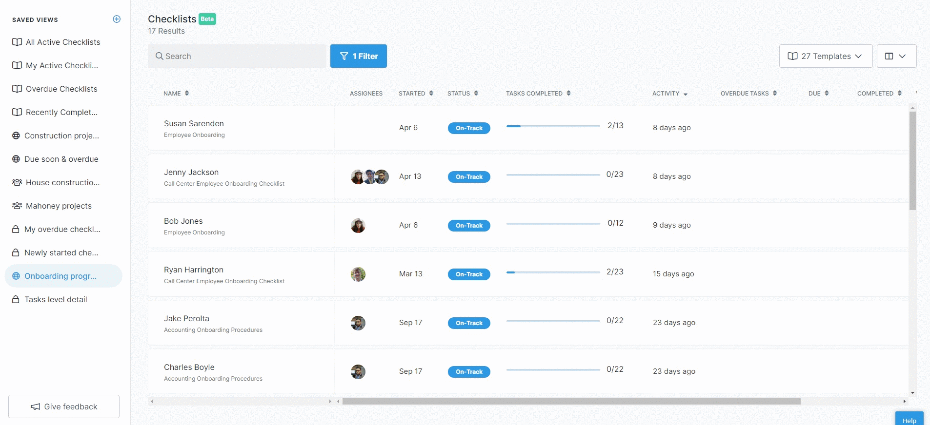Viewport: 930px width, 425px height.
Task: Open Susan Sarenden checklist
Action: 194,124
